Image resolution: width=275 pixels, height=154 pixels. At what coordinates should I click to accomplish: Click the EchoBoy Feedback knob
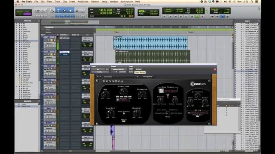(x=142, y=95)
